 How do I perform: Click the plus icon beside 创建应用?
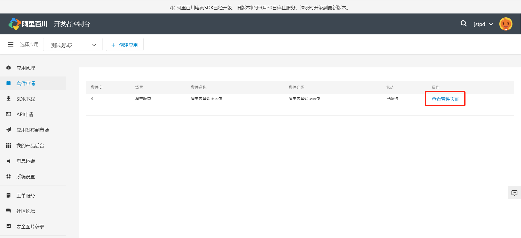point(113,45)
